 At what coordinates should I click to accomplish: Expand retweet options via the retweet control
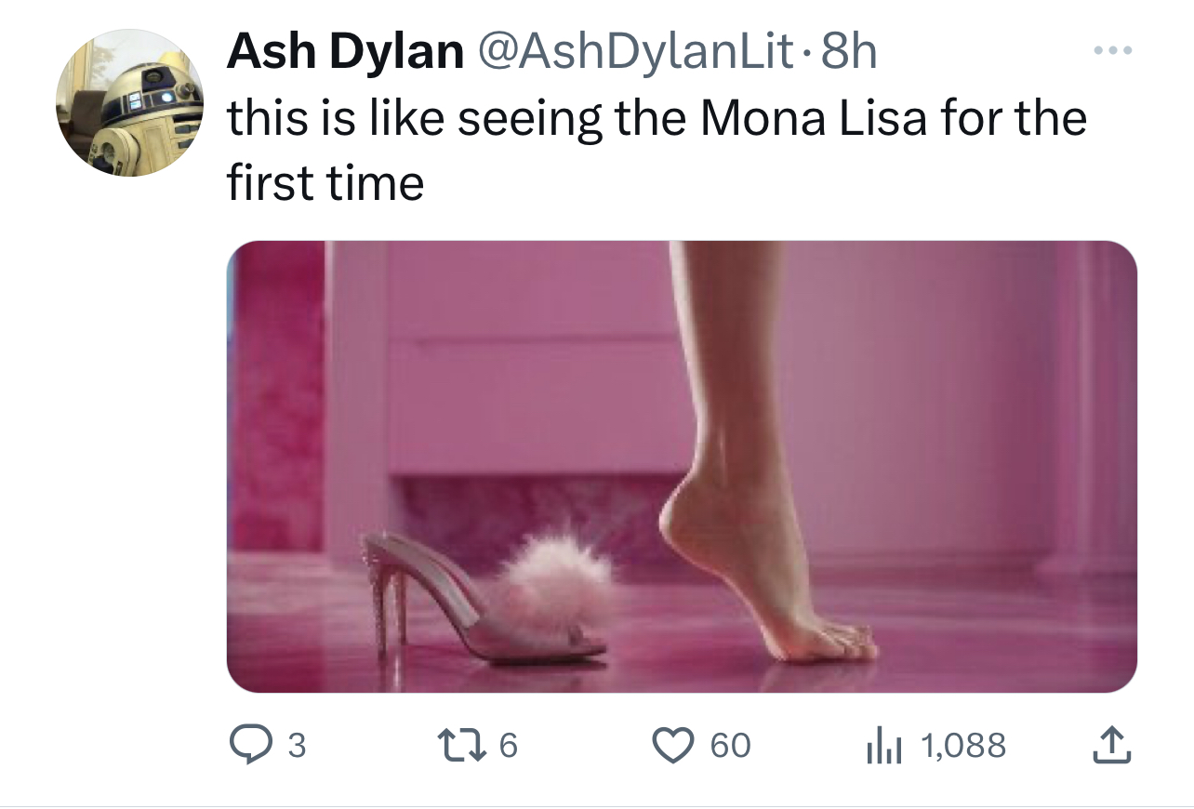460,744
